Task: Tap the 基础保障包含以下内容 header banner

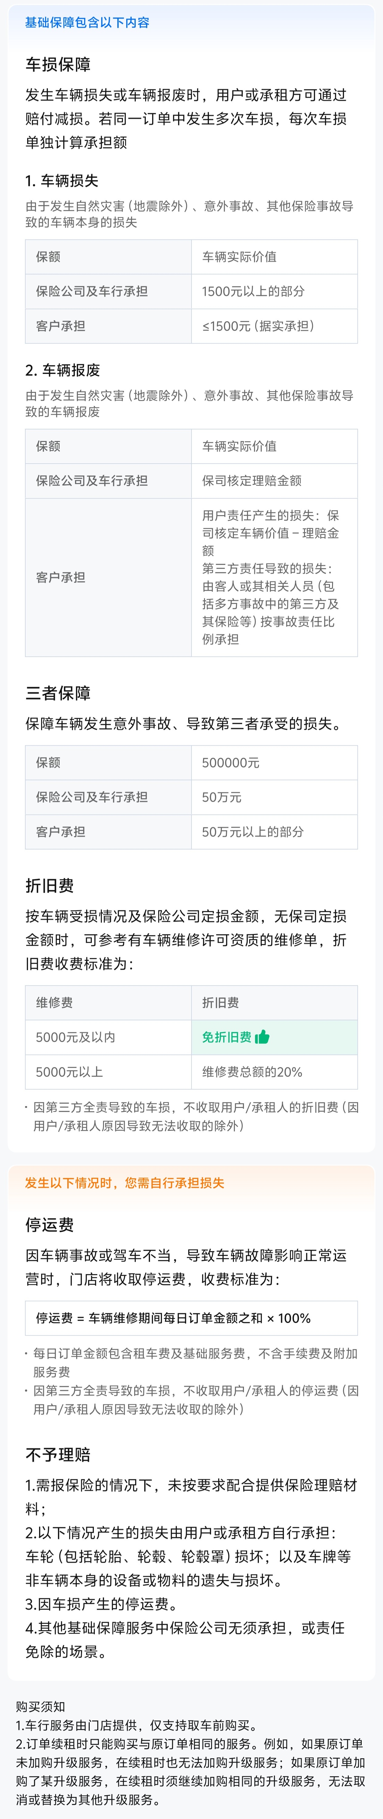Action: [x=87, y=23]
